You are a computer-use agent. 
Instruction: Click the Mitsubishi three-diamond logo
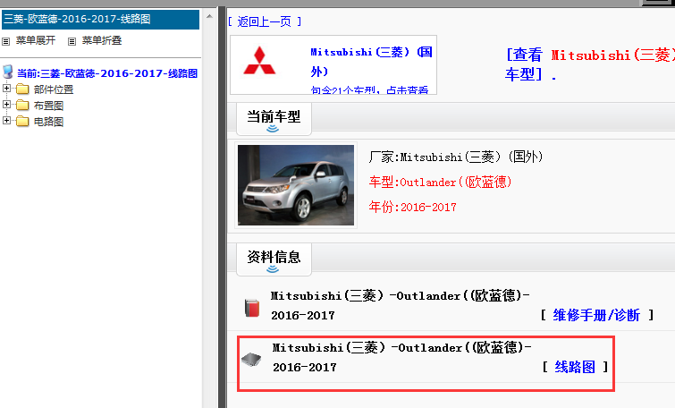(259, 60)
